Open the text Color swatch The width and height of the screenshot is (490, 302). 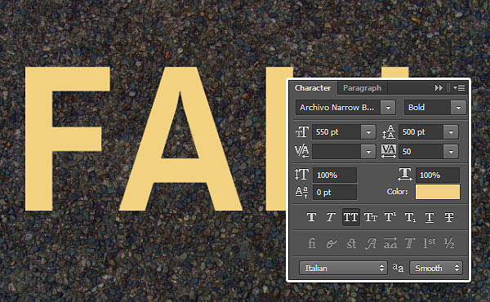438,192
